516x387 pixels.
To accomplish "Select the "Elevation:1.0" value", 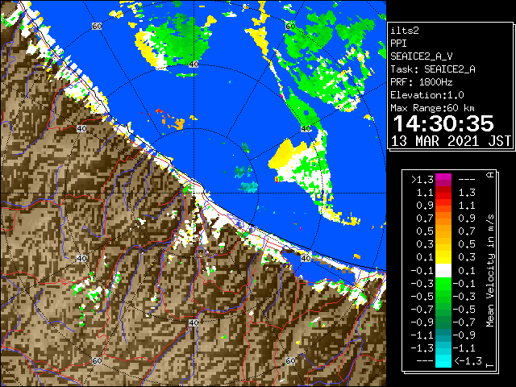I will click(x=427, y=95).
